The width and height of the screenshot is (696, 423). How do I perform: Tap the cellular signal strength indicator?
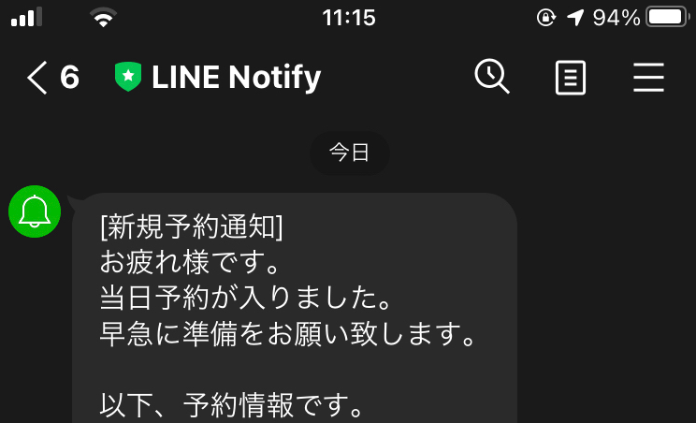pyautogui.click(x=26, y=17)
